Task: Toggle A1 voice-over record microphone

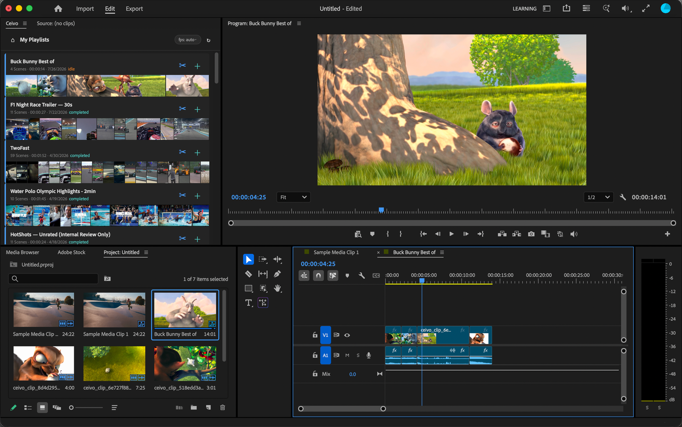Action: pos(369,355)
